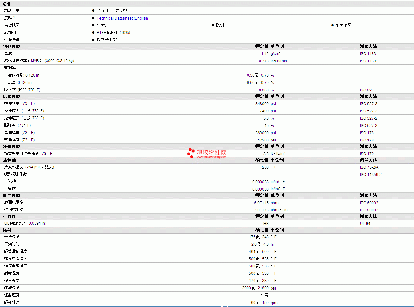Click the ISO 62 test method
414x307 pixels.
pyautogui.click(x=366, y=90)
